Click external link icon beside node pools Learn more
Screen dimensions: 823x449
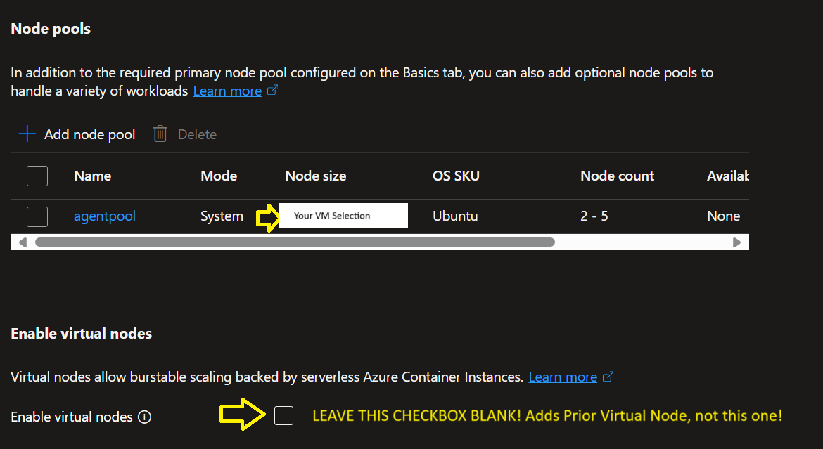273,91
